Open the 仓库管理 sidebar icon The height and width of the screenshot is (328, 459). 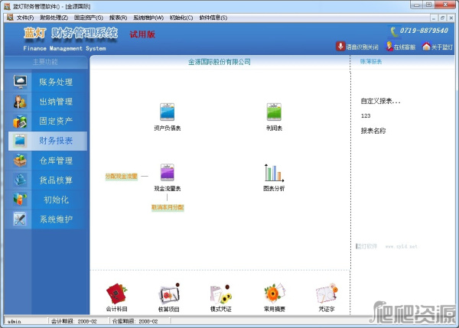point(20,161)
